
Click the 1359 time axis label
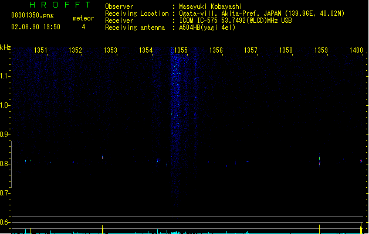[321, 50]
